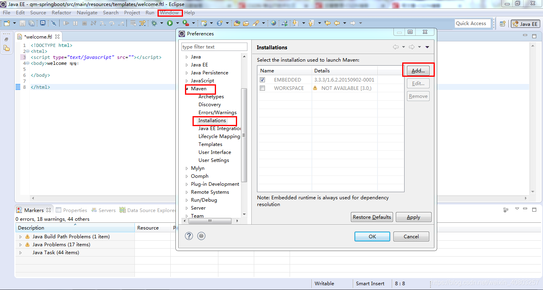This screenshot has height=290, width=543.
Task: Select the Java EE perspective button
Action: (x=525, y=24)
